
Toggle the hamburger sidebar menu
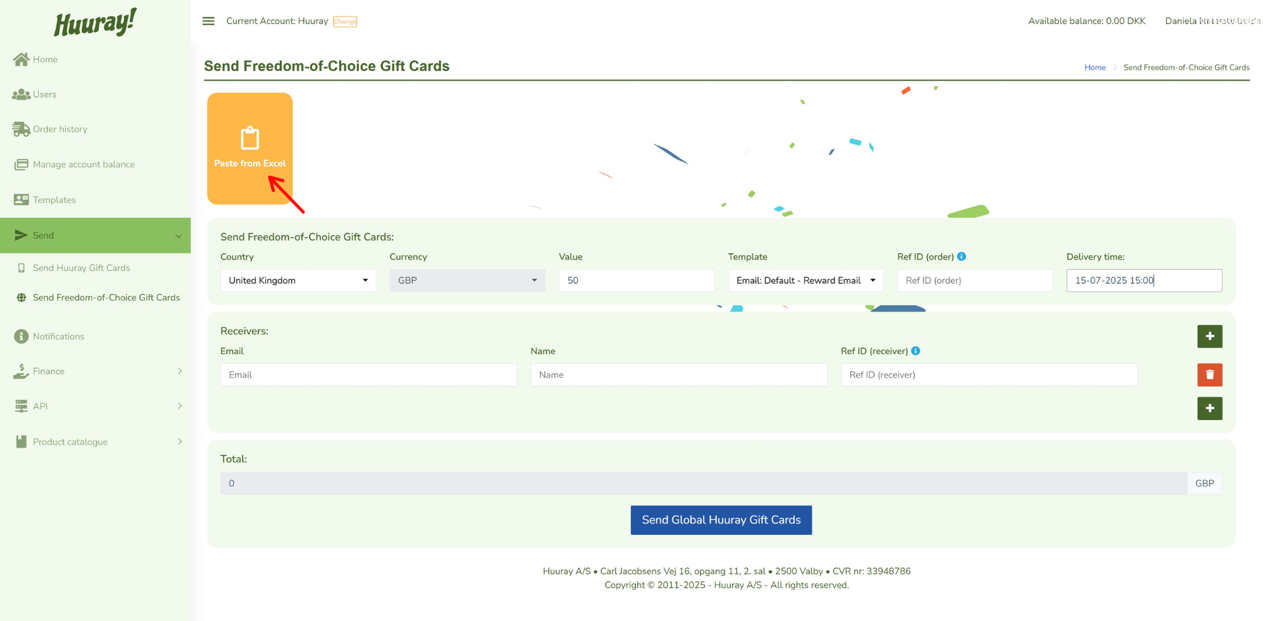pyautogui.click(x=208, y=21)
